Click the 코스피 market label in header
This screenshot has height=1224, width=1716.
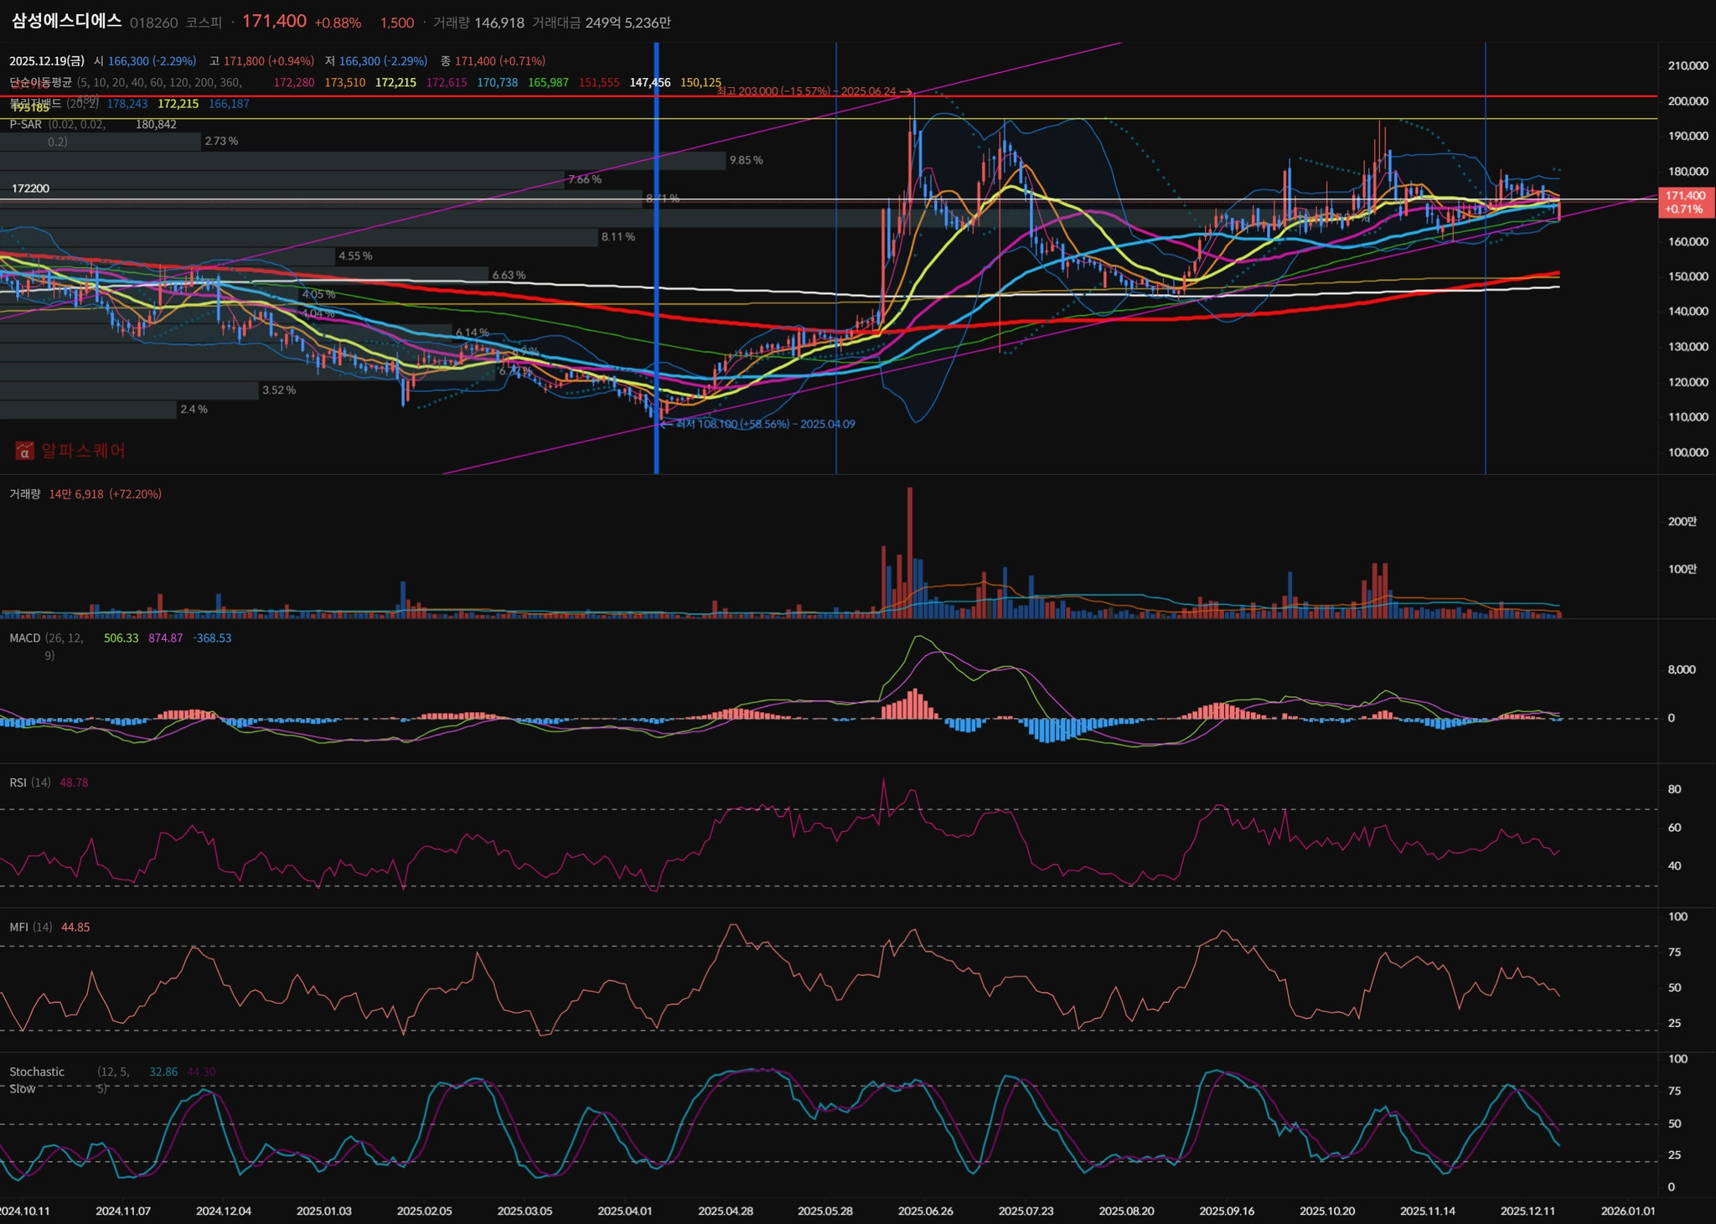coord(204,23)
